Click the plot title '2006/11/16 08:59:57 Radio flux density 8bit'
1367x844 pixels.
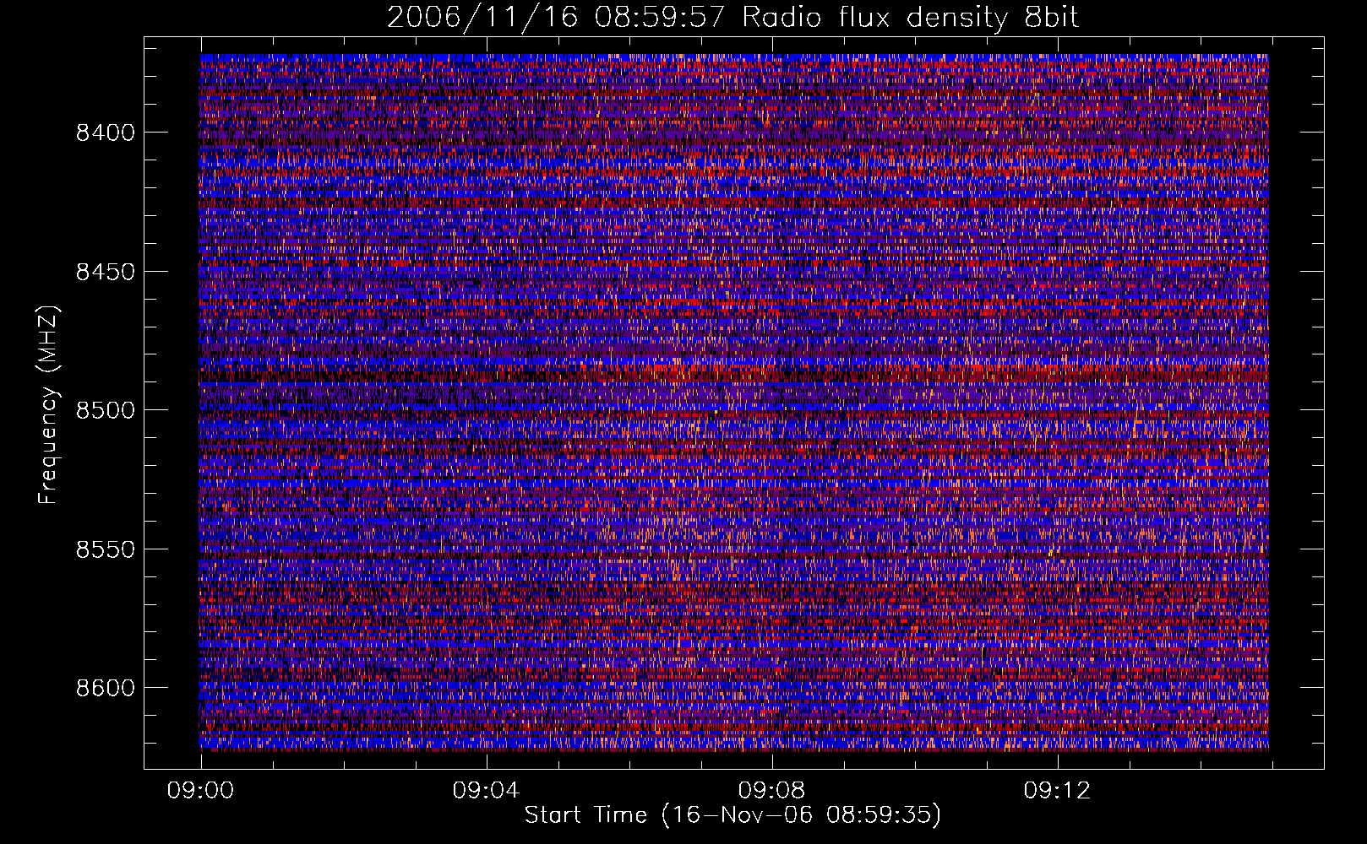click(x=733, y=17)
